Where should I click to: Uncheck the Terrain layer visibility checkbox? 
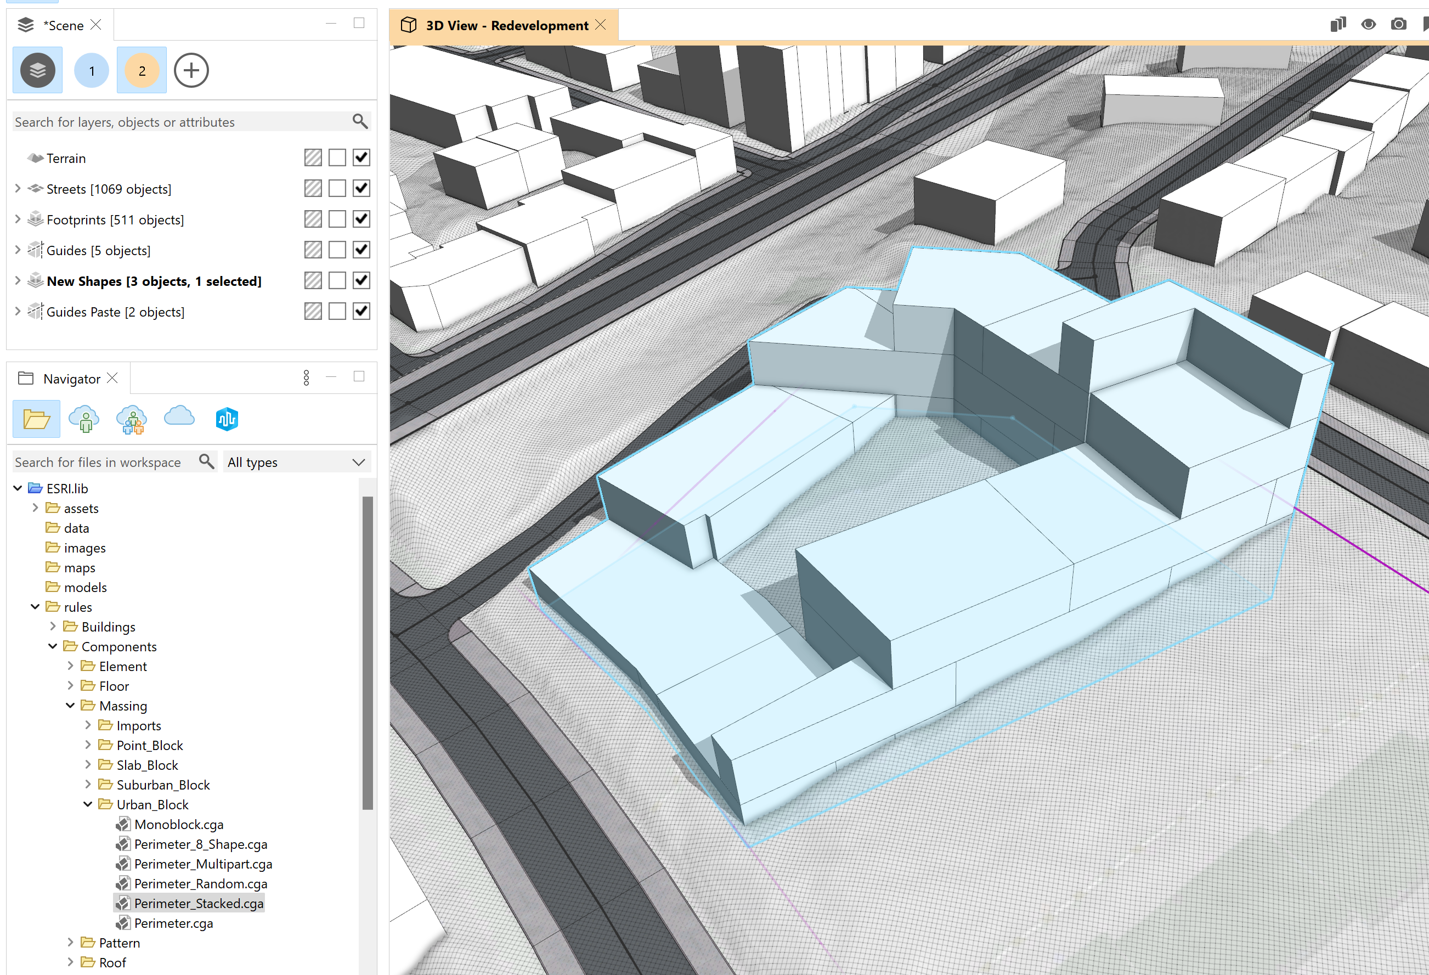(362, 157)
